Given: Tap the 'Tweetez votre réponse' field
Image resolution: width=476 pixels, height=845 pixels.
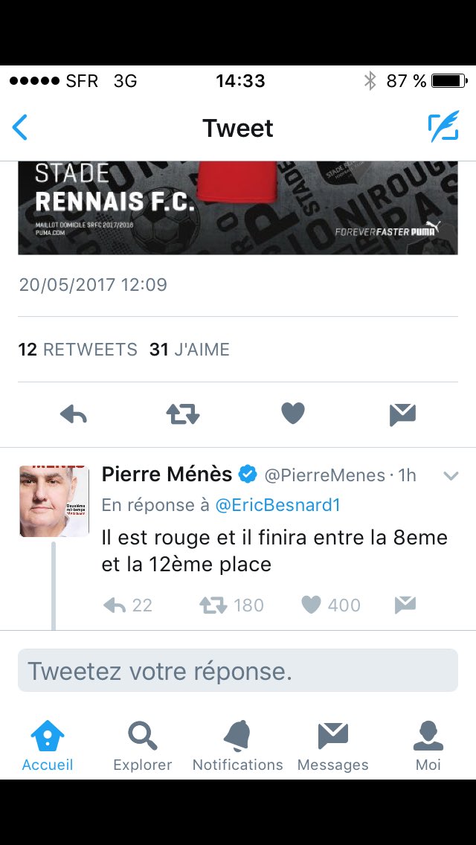Looking at the screenshot, I should [x=238, y=670].
